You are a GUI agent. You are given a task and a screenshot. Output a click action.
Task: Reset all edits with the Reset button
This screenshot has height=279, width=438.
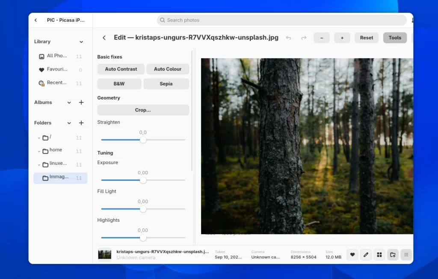[x=367, y=38]
